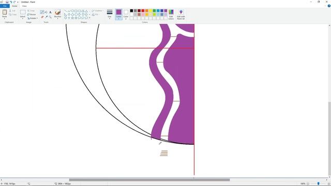Click scroll-up arrow of vertical scrollbar

[329, 25]
